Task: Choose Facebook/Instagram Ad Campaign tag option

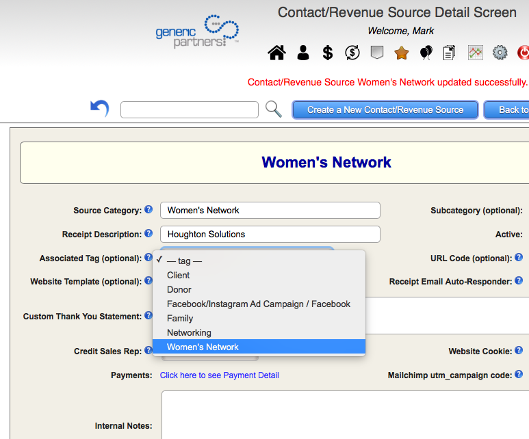Action: tap(258, 304)
